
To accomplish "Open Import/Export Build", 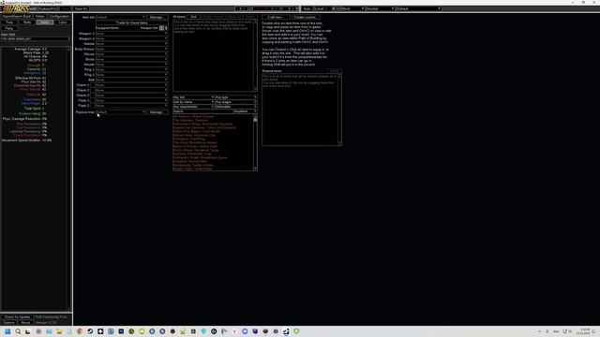I will pyautogui.click(x=17, y=17).
